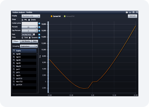Image resolution: width=149 pixels, height=107 pixels.
Task: Click the Expiry column header text
Action: point(18,51)
